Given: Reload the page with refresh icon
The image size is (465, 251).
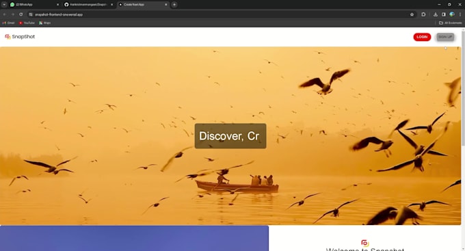Looking at the screenshot, I should (21, 14).
